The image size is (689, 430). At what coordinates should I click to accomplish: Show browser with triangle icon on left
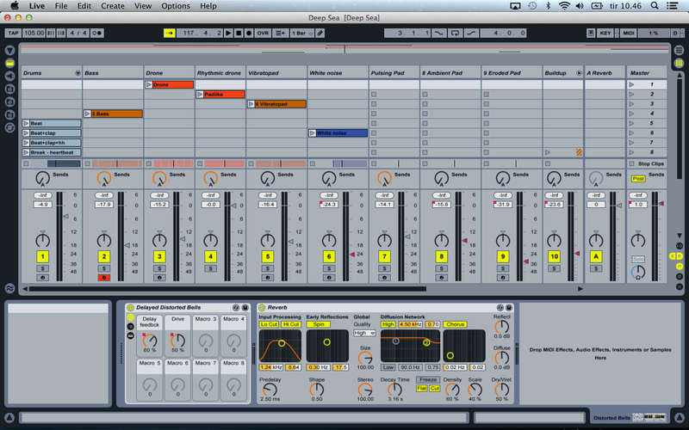pos(9,51)
